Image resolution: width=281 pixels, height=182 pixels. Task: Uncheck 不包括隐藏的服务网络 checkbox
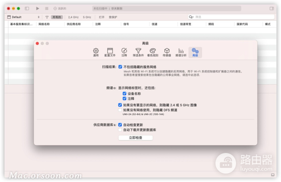120,67
